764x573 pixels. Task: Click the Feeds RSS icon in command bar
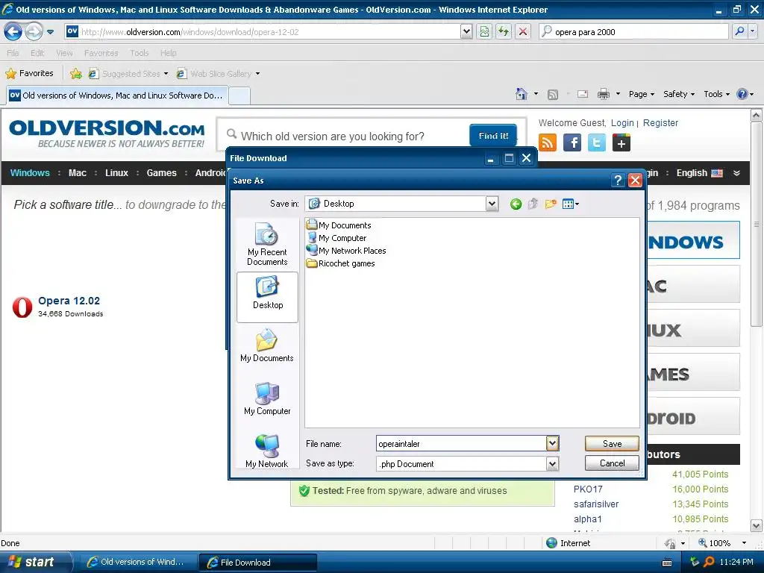(553, 95)
